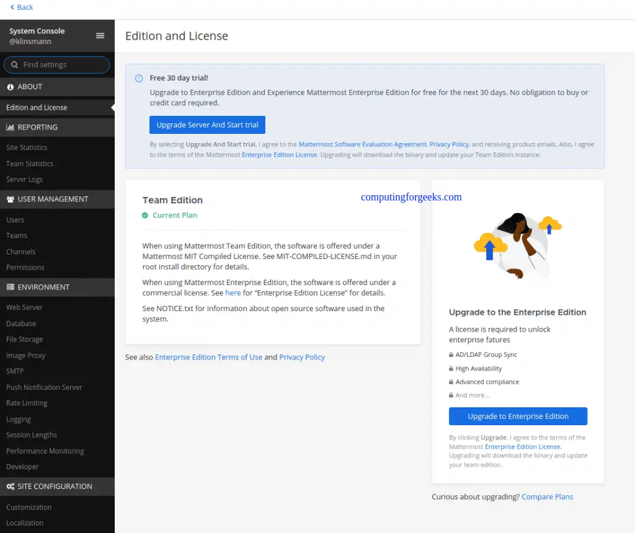This screenshot has width=635, height=533.
Task: Click the @klinsmann username text
Action: [x=30, y=42]
